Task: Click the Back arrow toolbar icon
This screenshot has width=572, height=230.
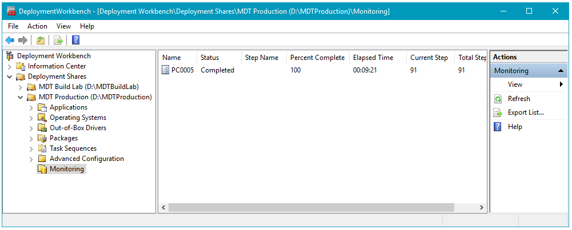Action: tap(10, 40)
